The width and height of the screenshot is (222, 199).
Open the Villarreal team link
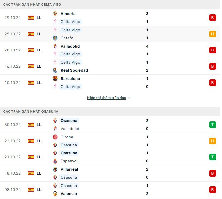(x=69, y=169)
